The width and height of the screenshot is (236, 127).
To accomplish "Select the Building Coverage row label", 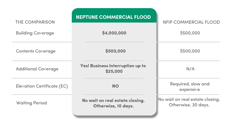I will [x=35, y=33].
